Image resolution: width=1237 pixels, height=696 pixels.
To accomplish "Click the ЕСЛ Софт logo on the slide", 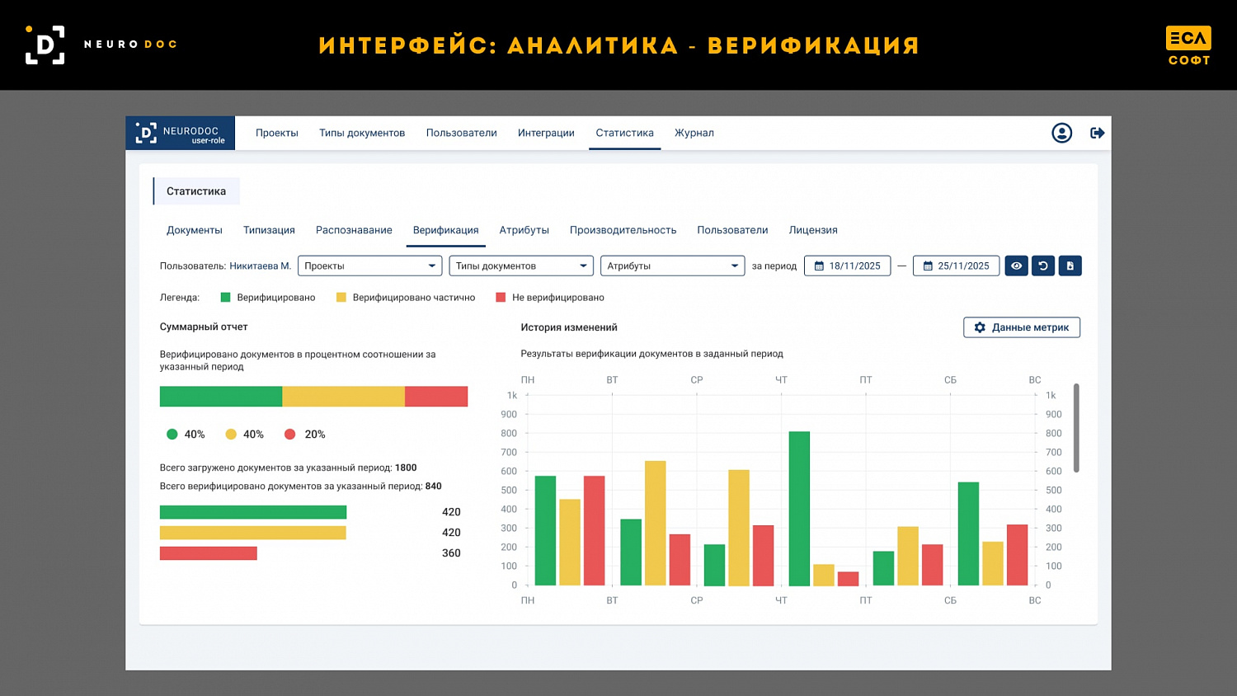I will click(1188, 45).
